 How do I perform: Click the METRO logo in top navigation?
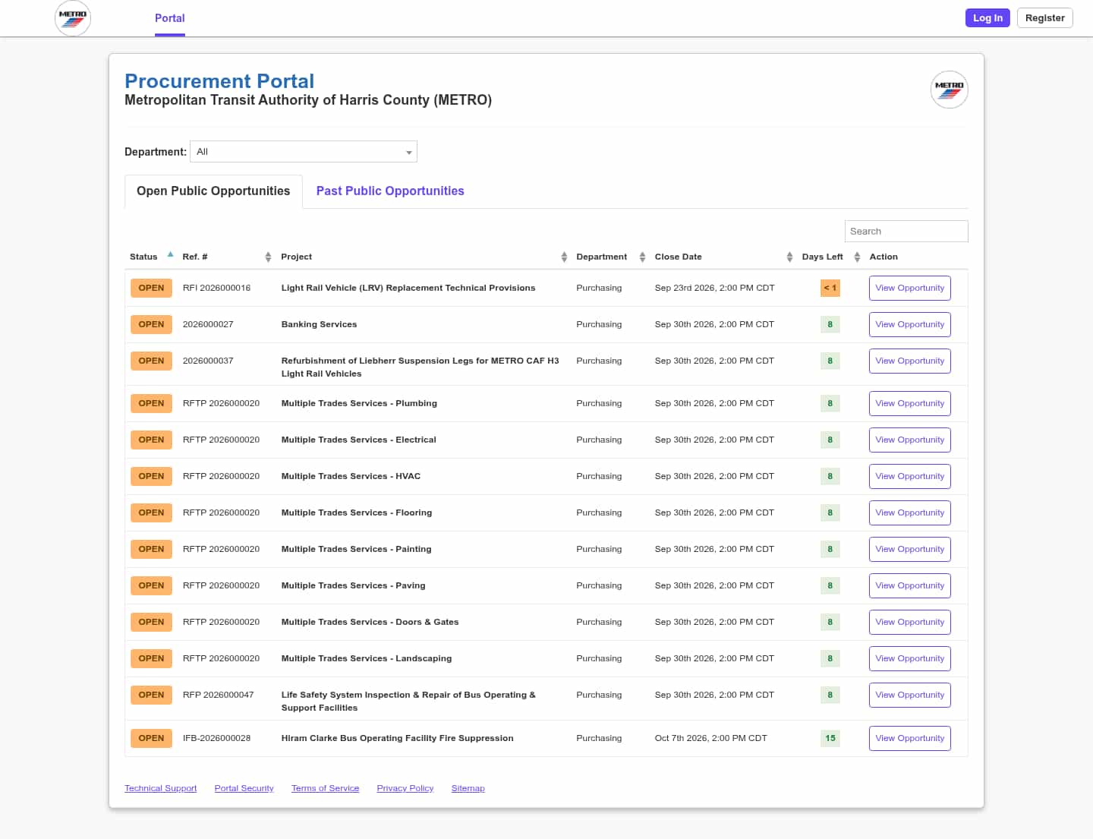pos(73,18)
